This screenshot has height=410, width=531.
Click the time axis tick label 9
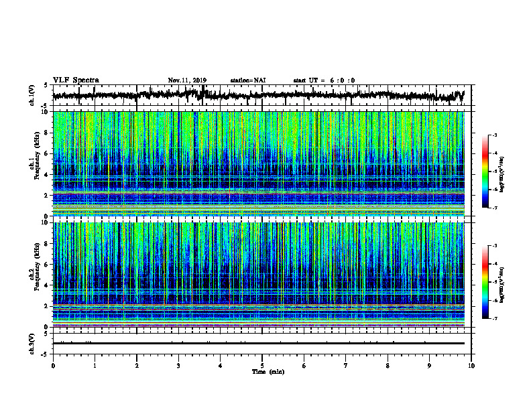[429, 366]
